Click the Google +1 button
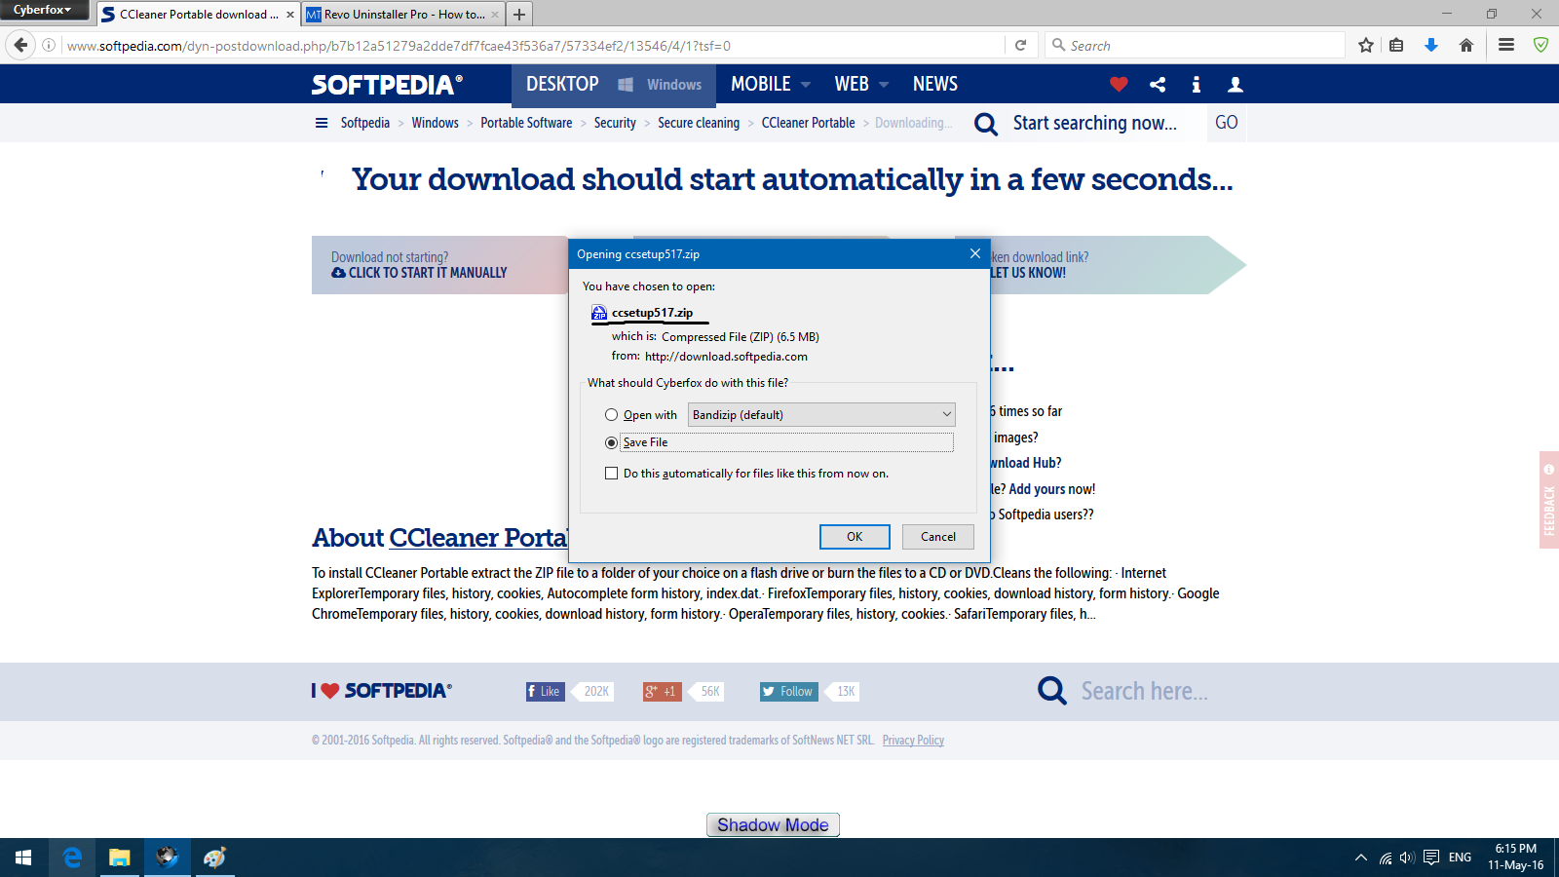Viewport: 1559px width, 877px height. pyautogui.click(x=662, y=692)
